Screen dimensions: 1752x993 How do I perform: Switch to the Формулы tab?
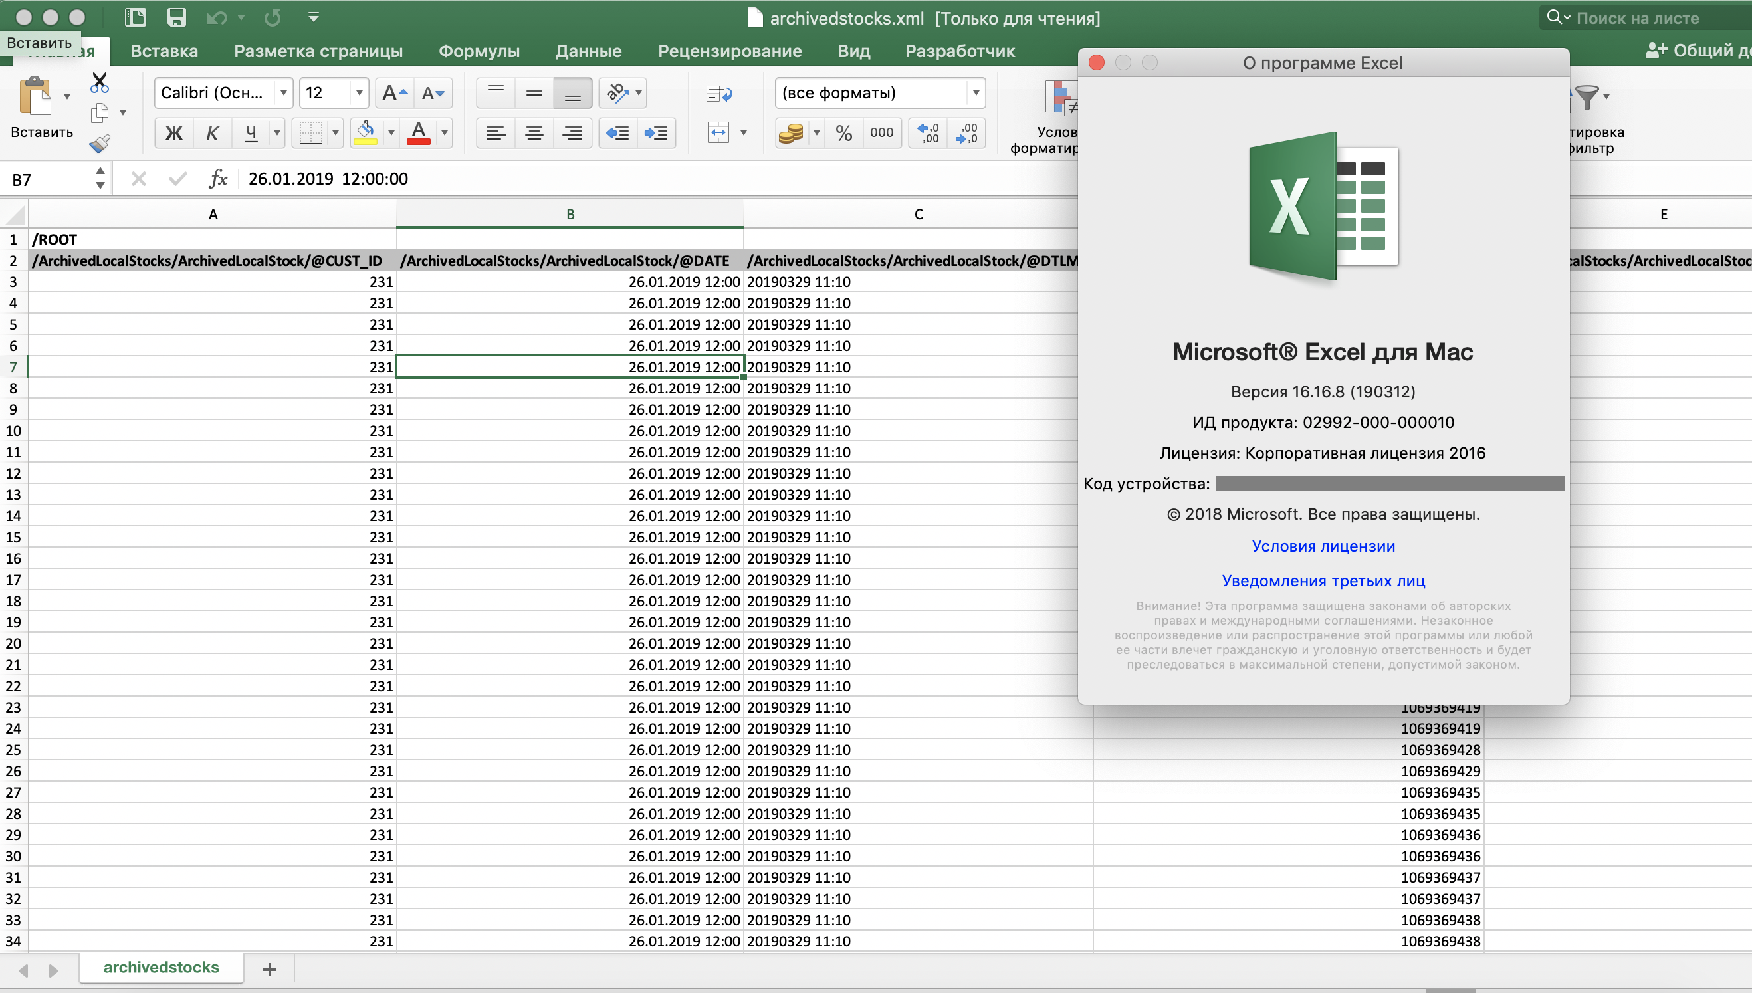pyautogui.click(x=479, y=51)
